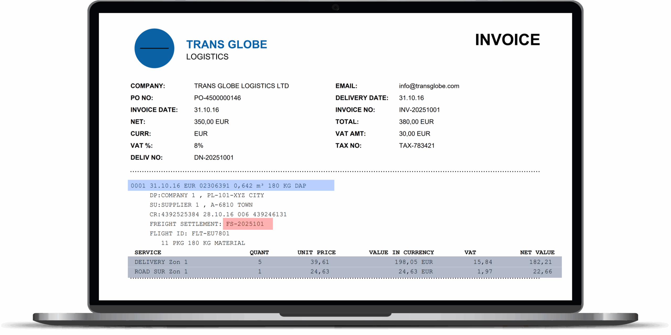
Task: Select the DN-20251001 delivery number
Action: point(214,157)
